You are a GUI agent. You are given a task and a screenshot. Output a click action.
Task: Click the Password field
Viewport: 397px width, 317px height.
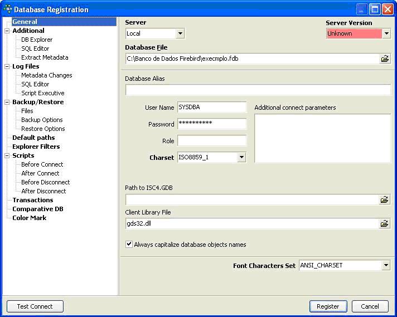click(212, 124)
